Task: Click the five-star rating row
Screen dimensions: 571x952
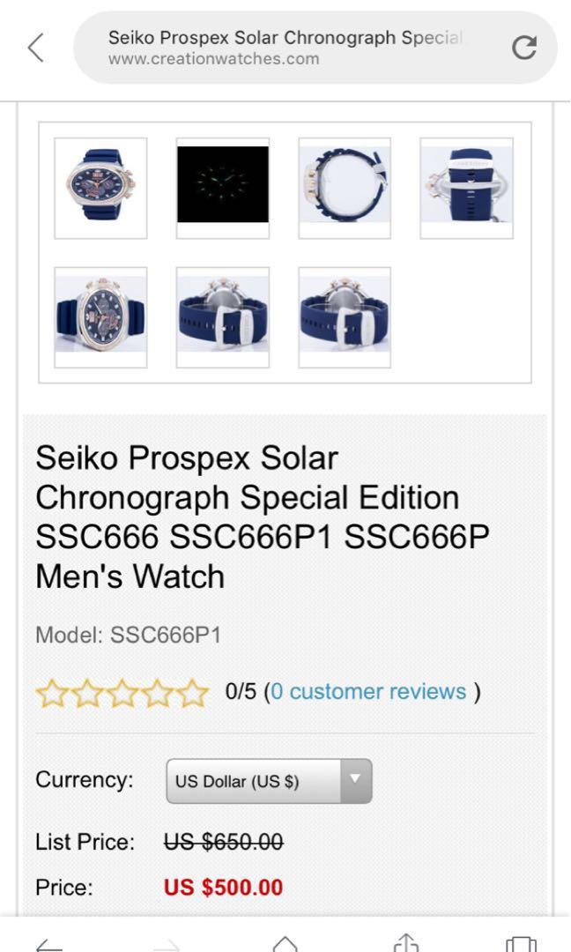Action: pyautogui.click(x=122, y=693)
